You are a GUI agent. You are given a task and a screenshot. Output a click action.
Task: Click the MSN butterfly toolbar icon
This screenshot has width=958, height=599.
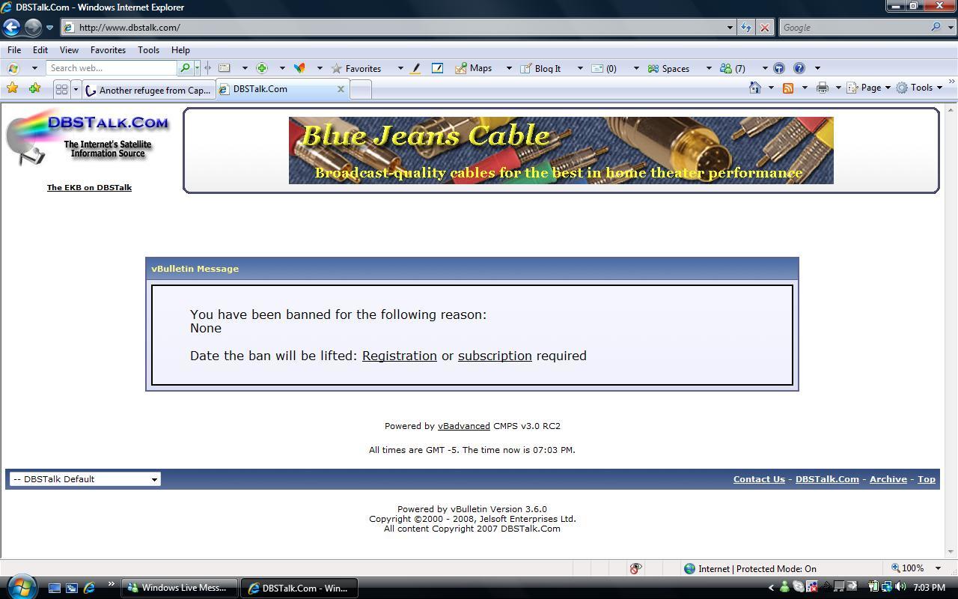point(299,68)
